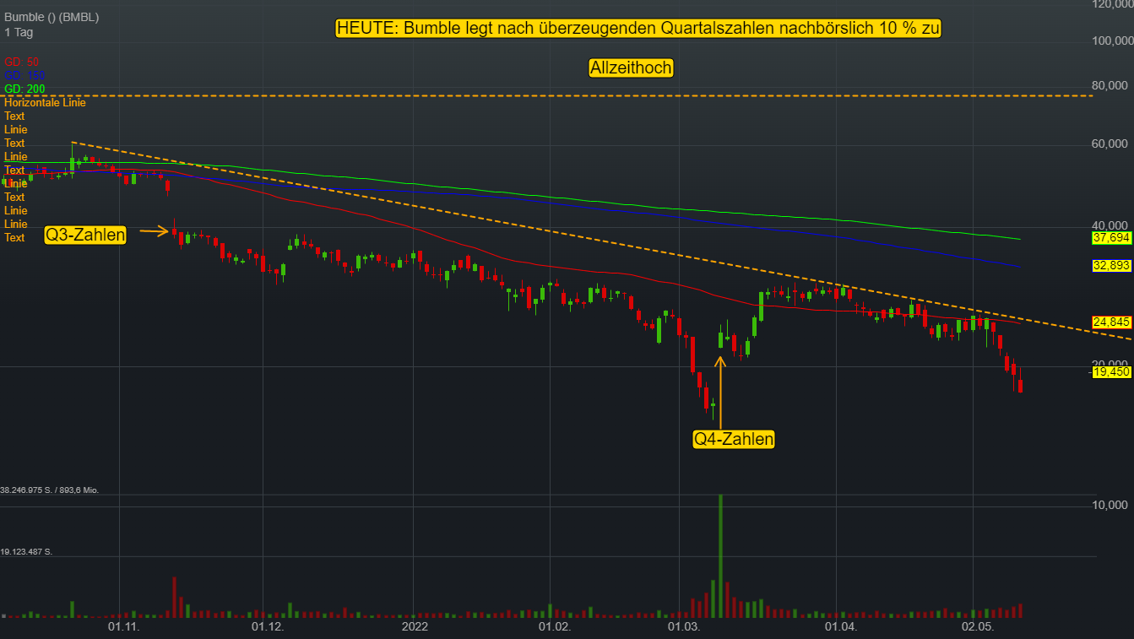The image size is (1134, 639).
Task: Select the 01.12. date axis label
Action: (x=268, y=627)
